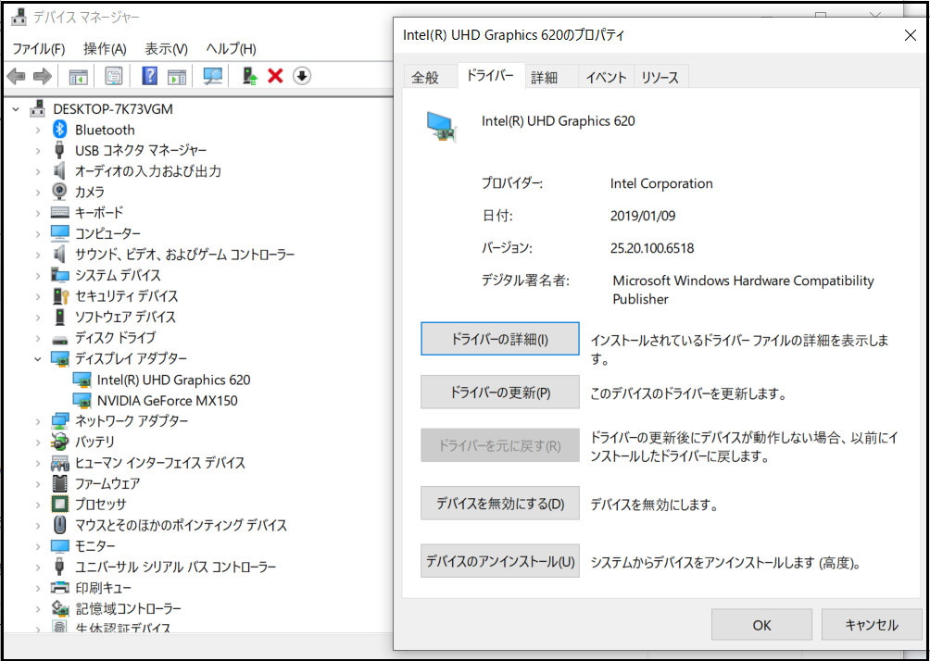Click the show/hide console tree icon
This screenshot has height=661, width=930.
click(x=79, y=76)
